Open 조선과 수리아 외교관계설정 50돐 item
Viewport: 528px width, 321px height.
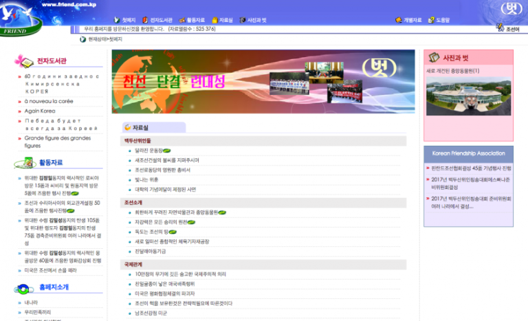pos(63,207)
